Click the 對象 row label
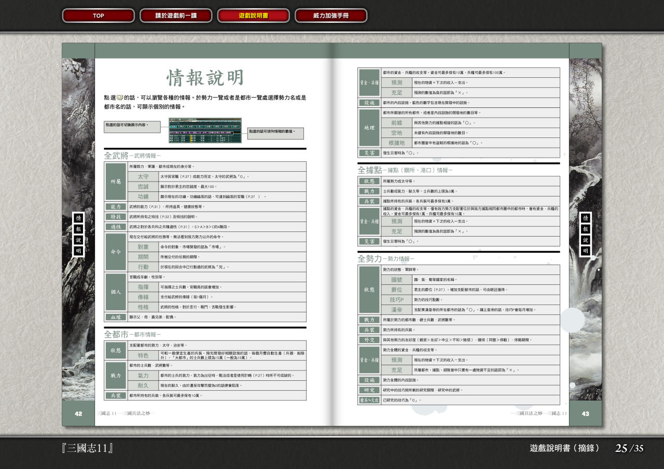664x469 pixels. click(x=143, y=247)
